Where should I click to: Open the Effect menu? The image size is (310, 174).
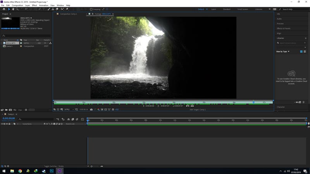click(x=34, y=5)
